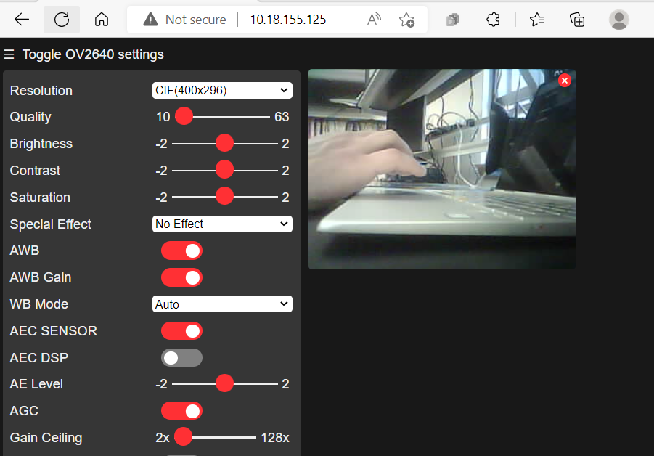Go to the browser home page

tap(102, 20)
